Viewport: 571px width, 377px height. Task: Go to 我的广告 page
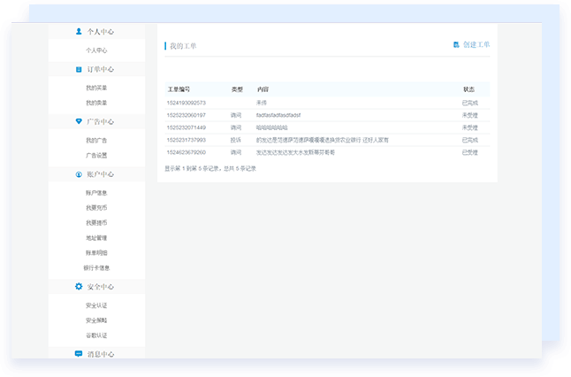[x=96, y=141]
